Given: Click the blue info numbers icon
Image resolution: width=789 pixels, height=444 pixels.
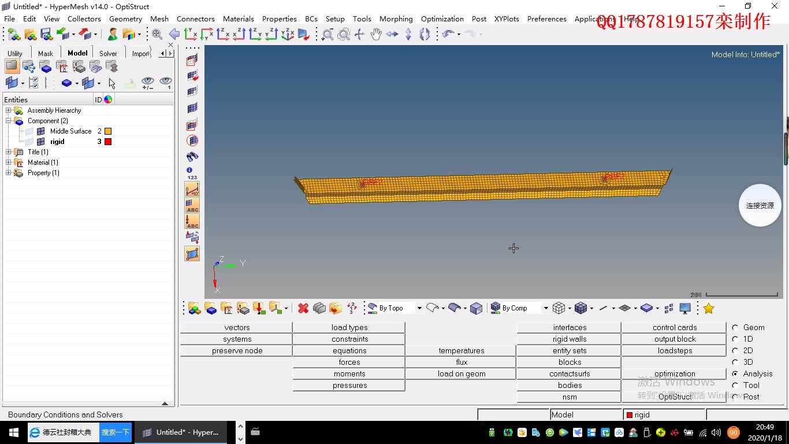Looking at the screenshot, I should [x=191, y=173].
